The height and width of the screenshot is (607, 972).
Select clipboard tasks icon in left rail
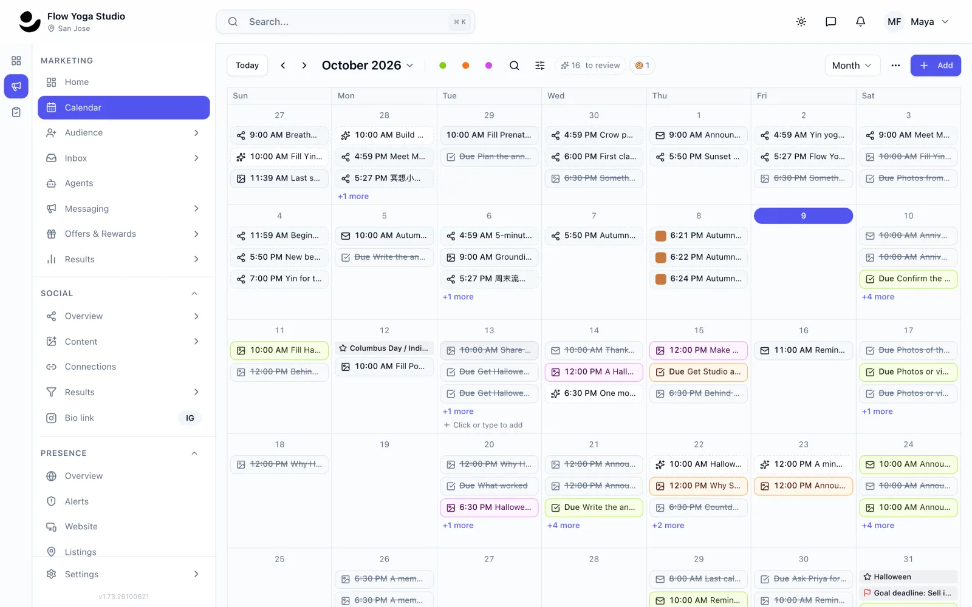16,112
